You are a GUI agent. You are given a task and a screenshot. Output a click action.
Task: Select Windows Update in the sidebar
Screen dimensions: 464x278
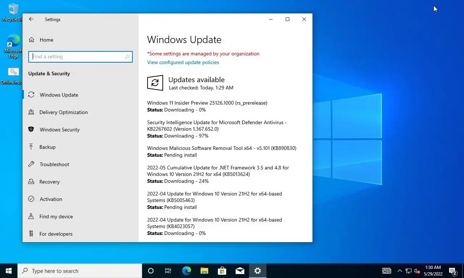pyautogui.click(x=80, y=95)
